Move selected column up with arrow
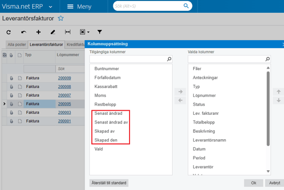The height and width of the screenshot is (190, 284). tap(278, 91)
